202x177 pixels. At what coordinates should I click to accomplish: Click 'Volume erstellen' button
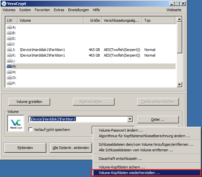point(29,102)
